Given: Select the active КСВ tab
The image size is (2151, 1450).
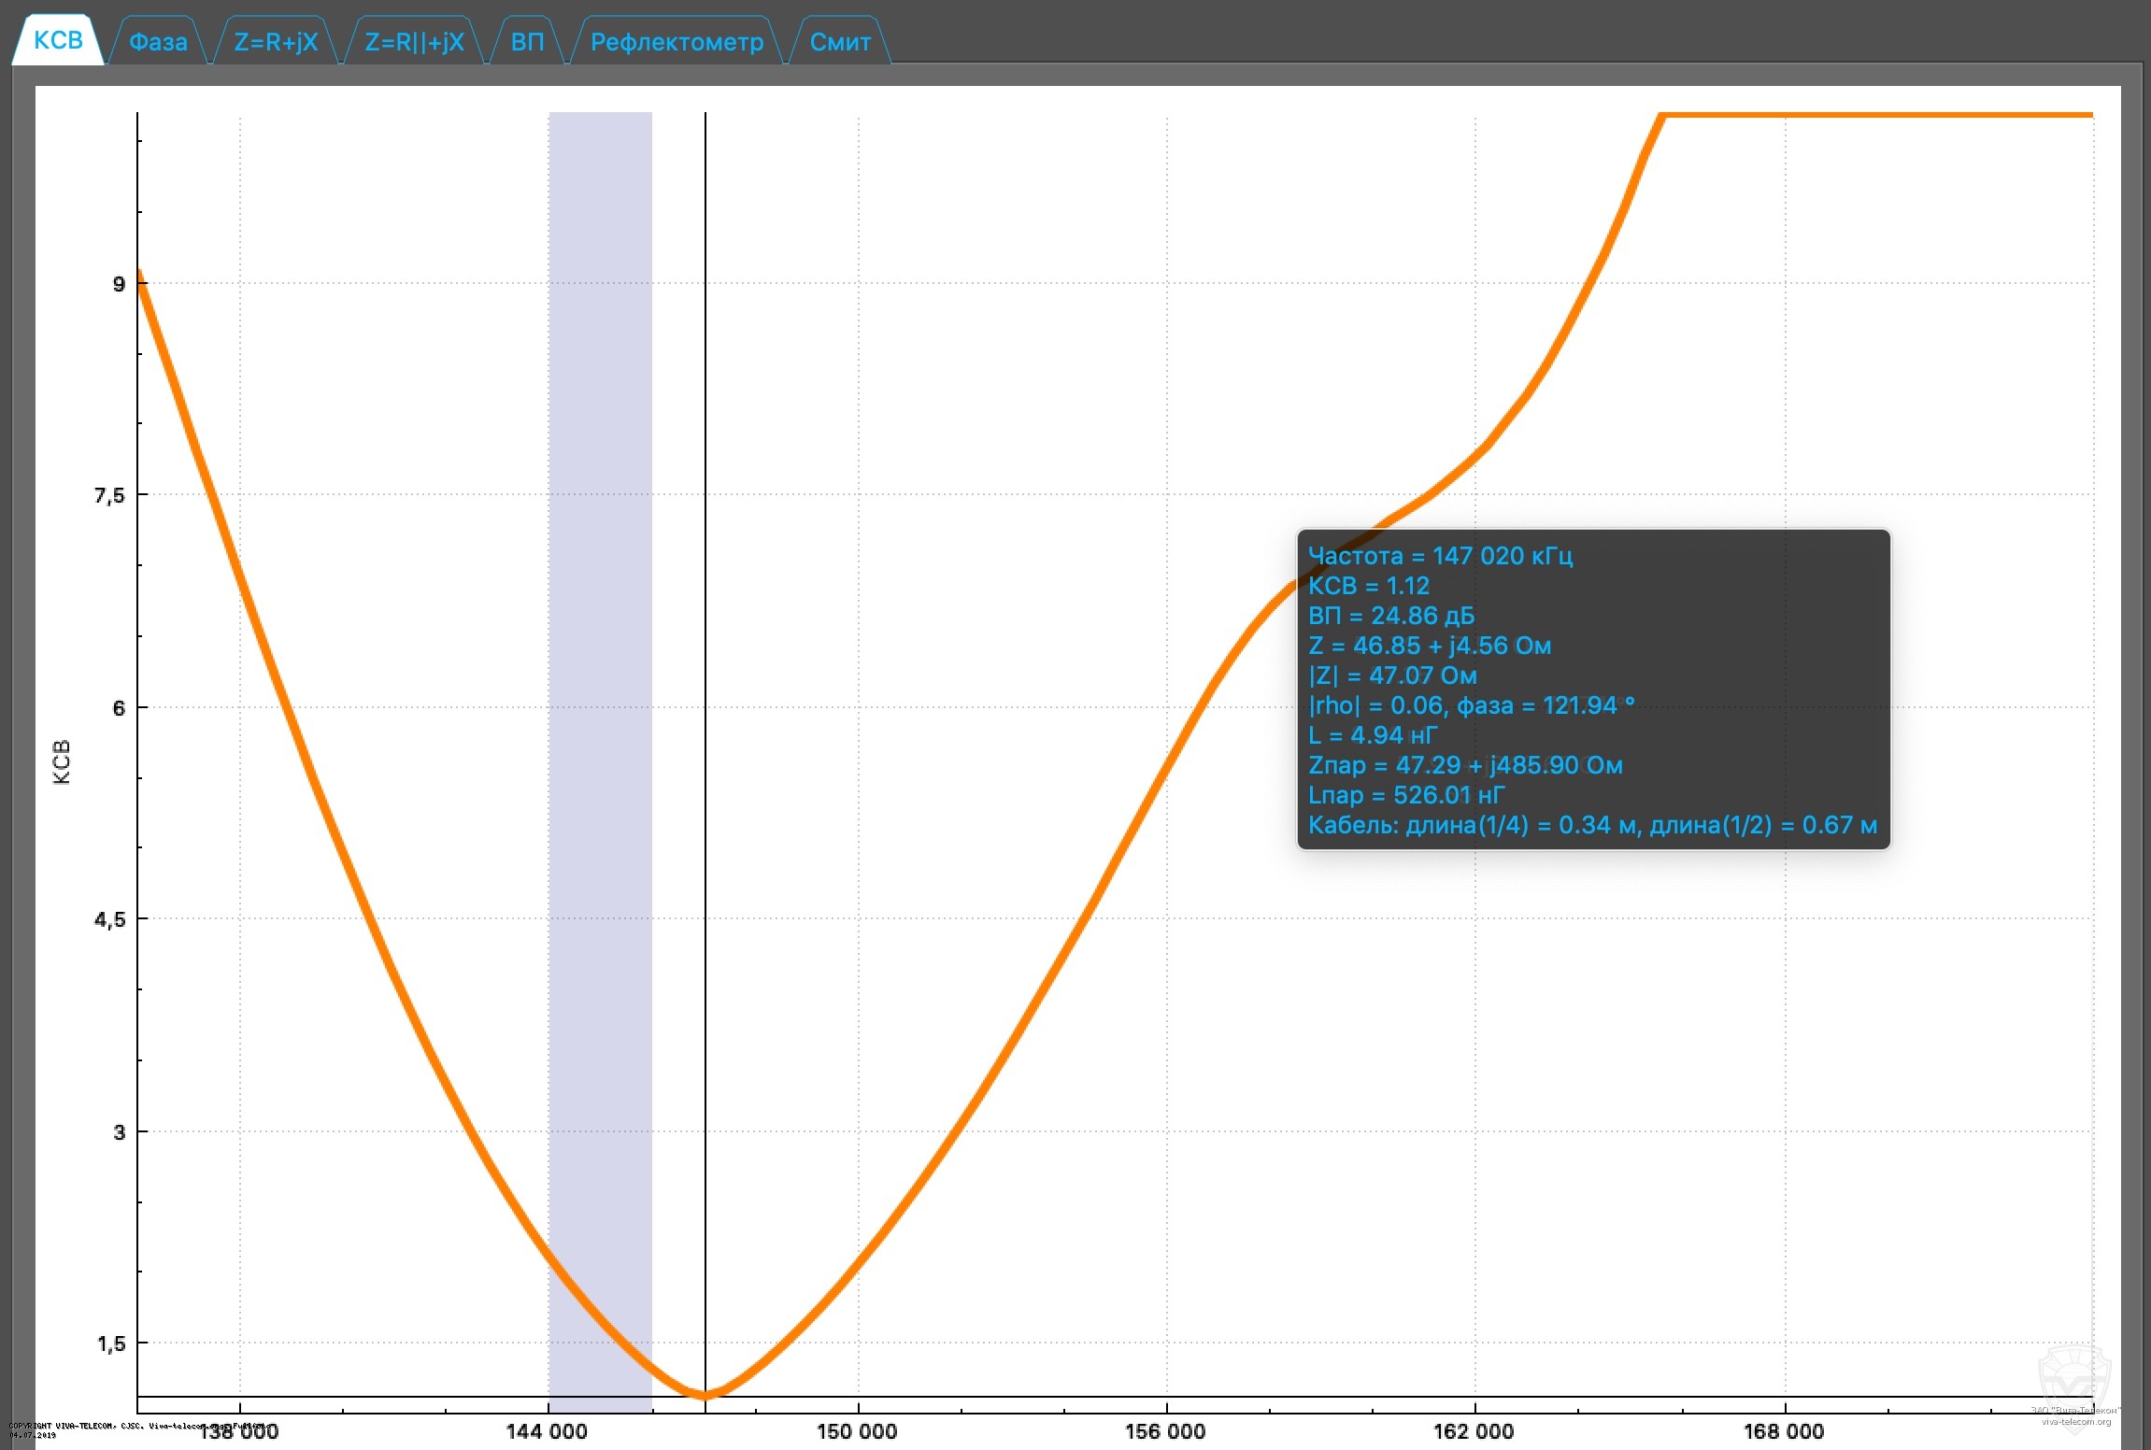Looking at the screenshot, I should pos(58,40).
